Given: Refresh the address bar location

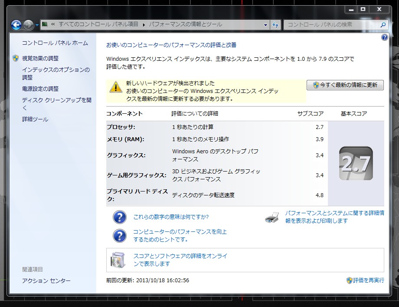Looking at the screenshot, I should 275,25.
